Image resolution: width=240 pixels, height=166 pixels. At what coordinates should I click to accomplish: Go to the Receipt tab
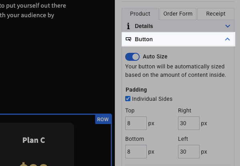(x=216, y=14)
